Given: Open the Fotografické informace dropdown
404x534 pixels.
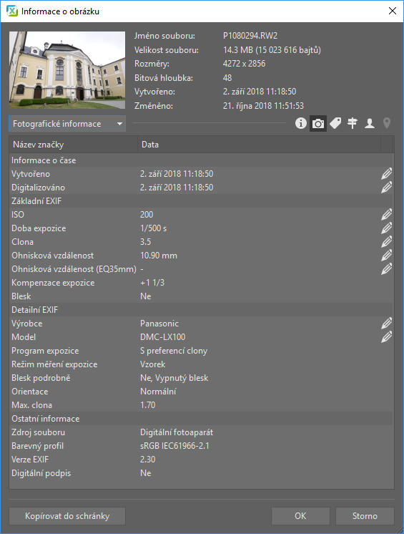Looking at the screenshot, I should (x=67, y=124).
